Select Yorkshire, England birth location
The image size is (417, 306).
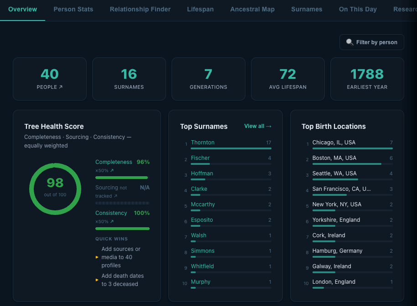(336, 220)
